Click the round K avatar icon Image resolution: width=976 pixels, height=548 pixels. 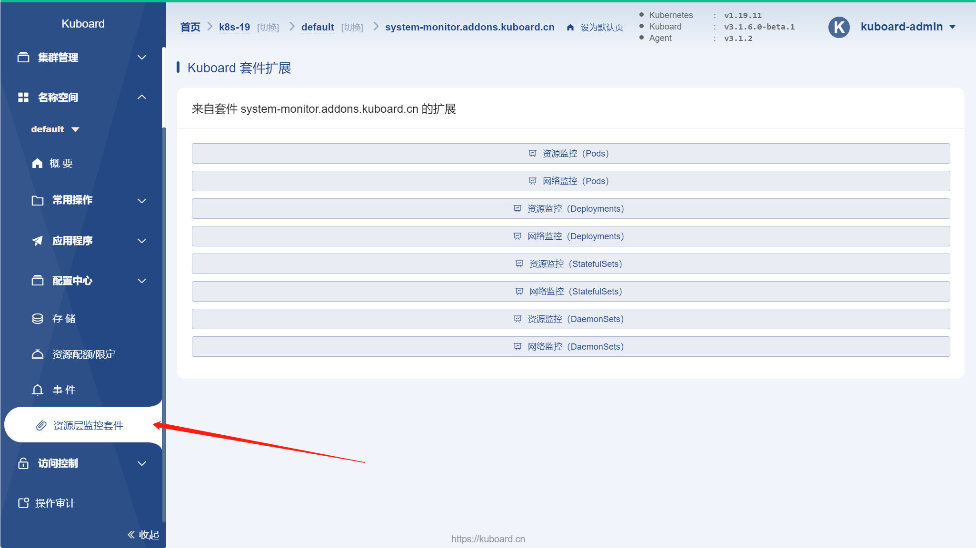tap(839, 27)
